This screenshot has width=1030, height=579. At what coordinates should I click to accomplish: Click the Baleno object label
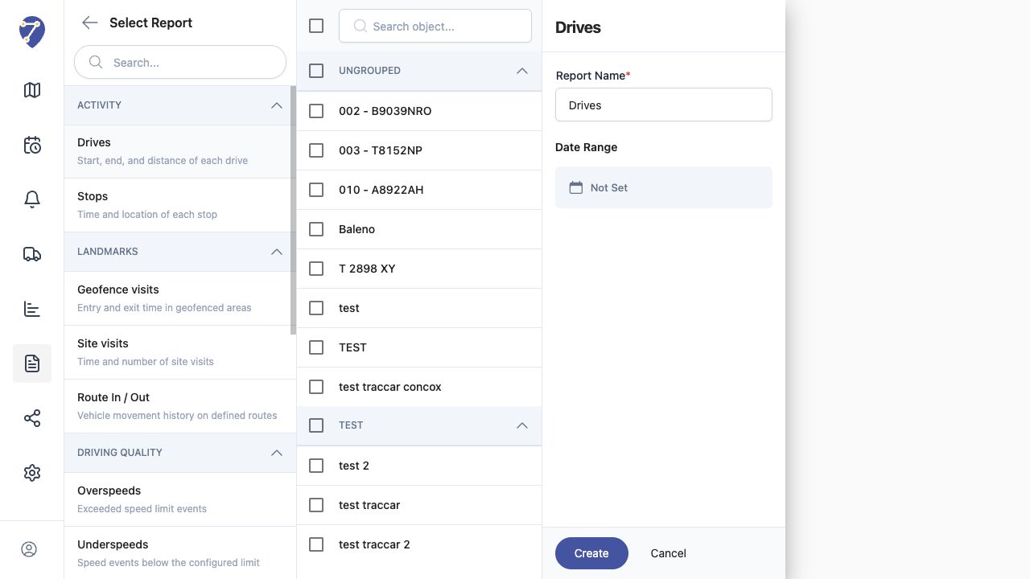pyautogui.click(x=356, y=229)
